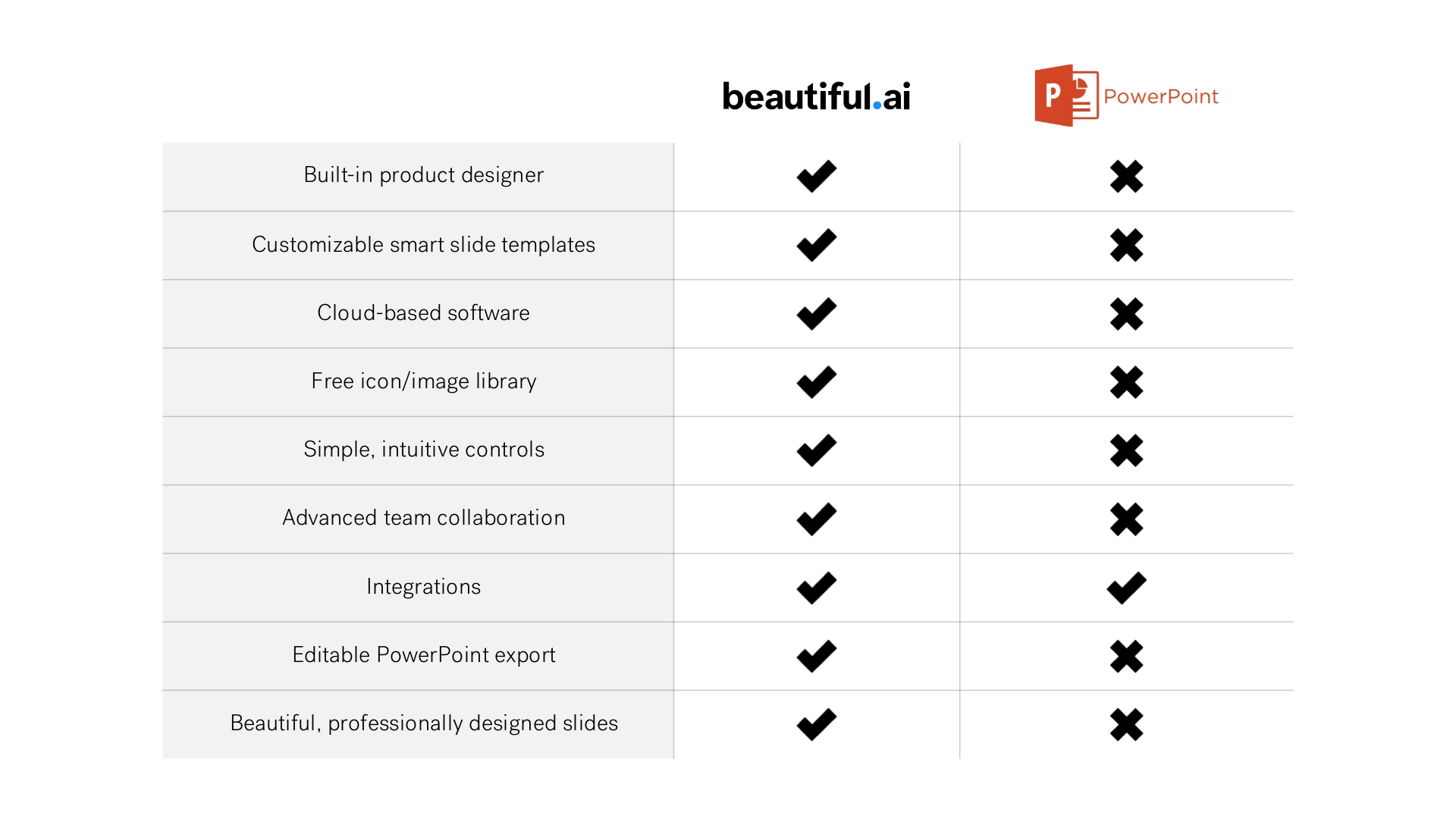1456x819 pixels.
Task: Click PowerPoint X mark for Built-in product designer
Action: [1126, 177]
